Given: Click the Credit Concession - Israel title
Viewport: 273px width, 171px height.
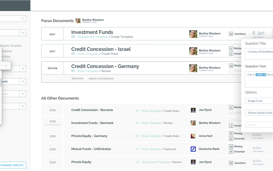Looking at the screenshot, I should click(x=101, y=49).
